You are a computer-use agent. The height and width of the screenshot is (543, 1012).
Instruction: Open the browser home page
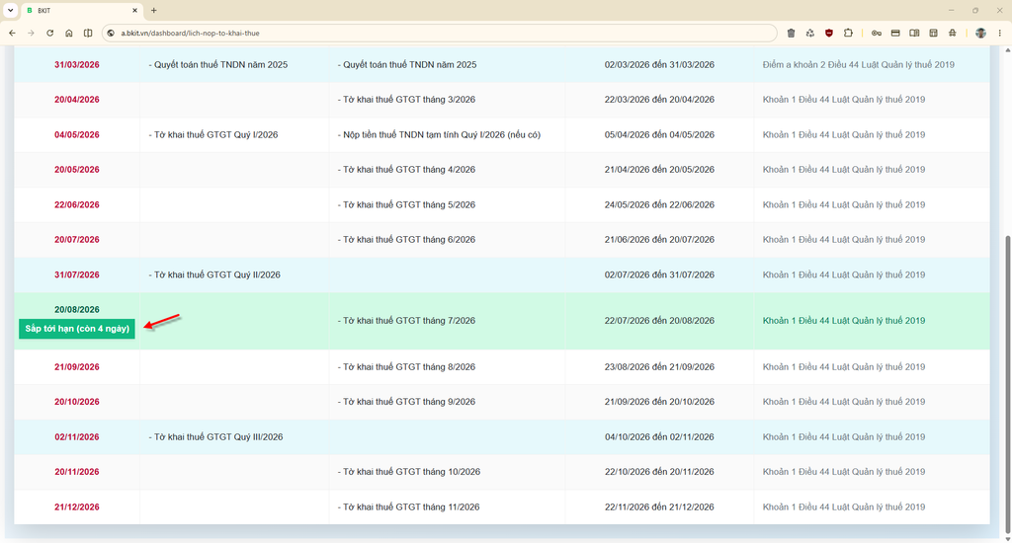point(69,33)
